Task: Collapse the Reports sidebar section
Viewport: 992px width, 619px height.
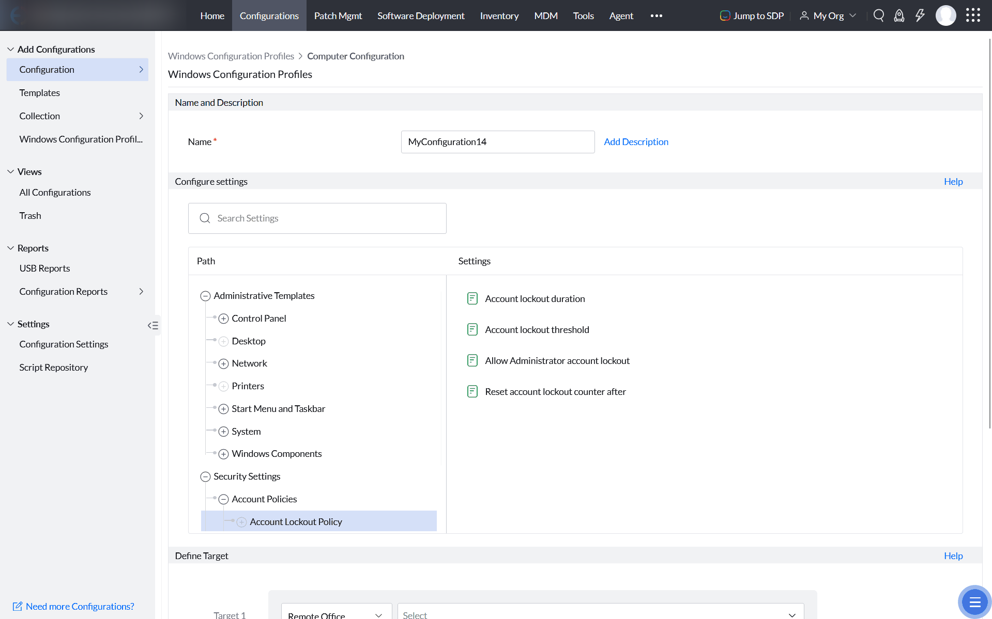Action: [10, 248]
